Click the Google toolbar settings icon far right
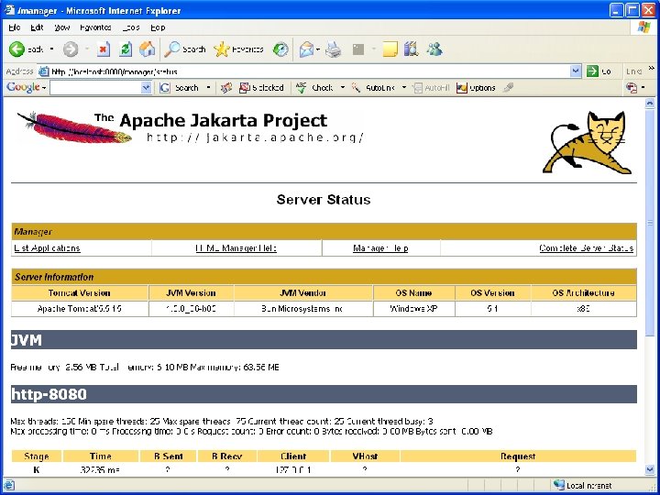This screenshot has height=495, width=660. 632,88
